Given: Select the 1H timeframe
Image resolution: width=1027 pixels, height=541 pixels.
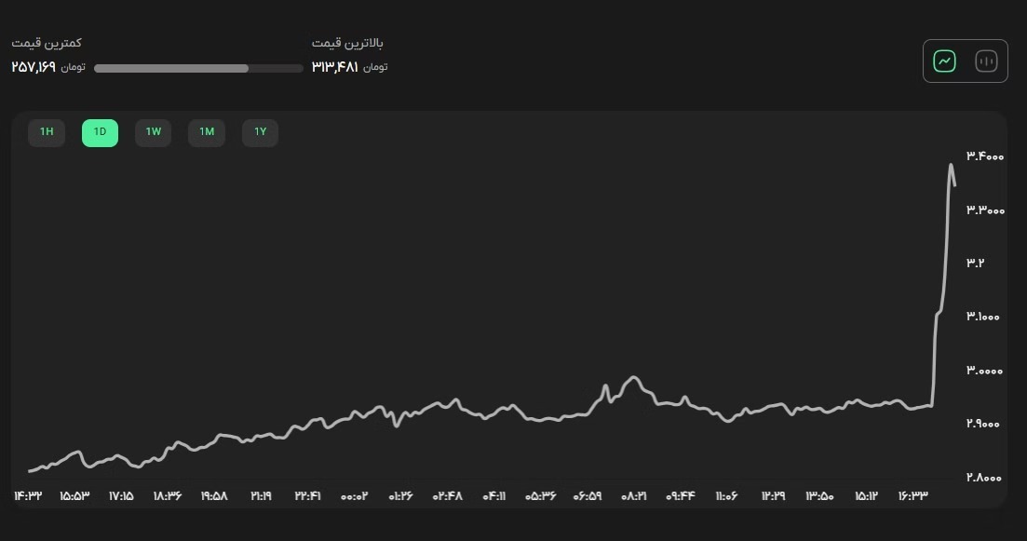Looking at the screenshot, I should [x=47, y=132].
